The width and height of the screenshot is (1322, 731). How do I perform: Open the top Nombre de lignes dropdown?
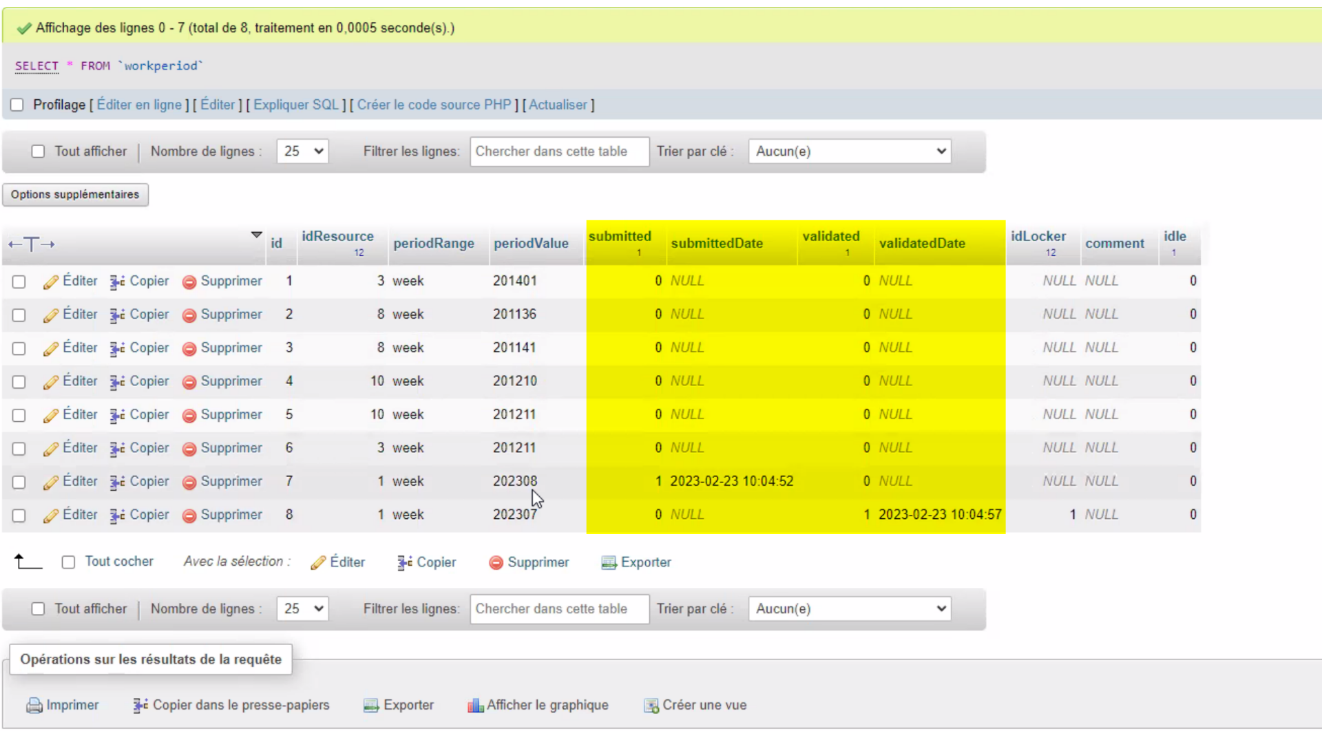coord(302,151)
